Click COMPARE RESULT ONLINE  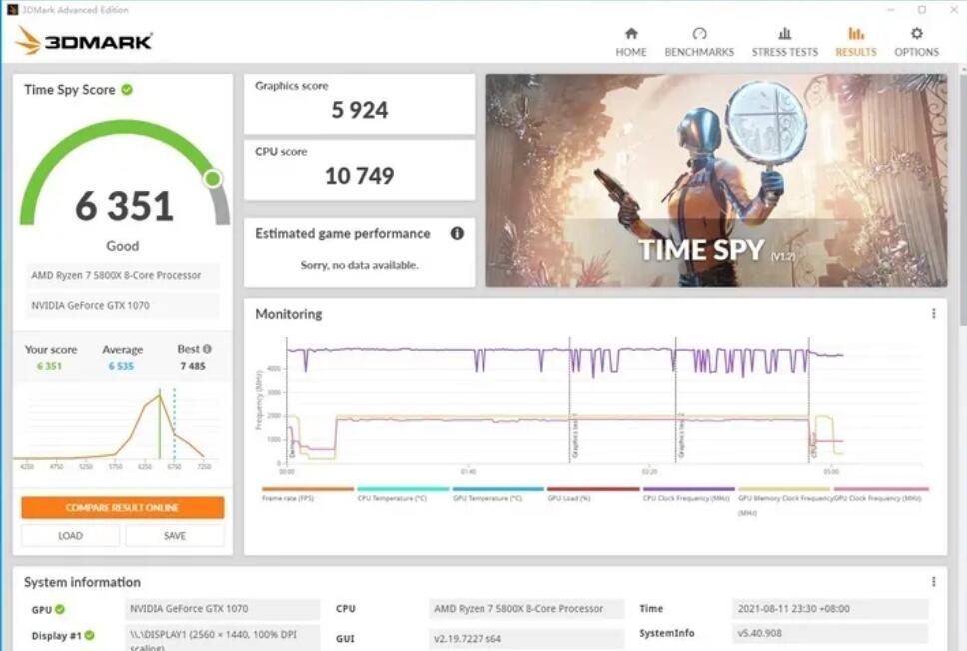pos(121,507)
